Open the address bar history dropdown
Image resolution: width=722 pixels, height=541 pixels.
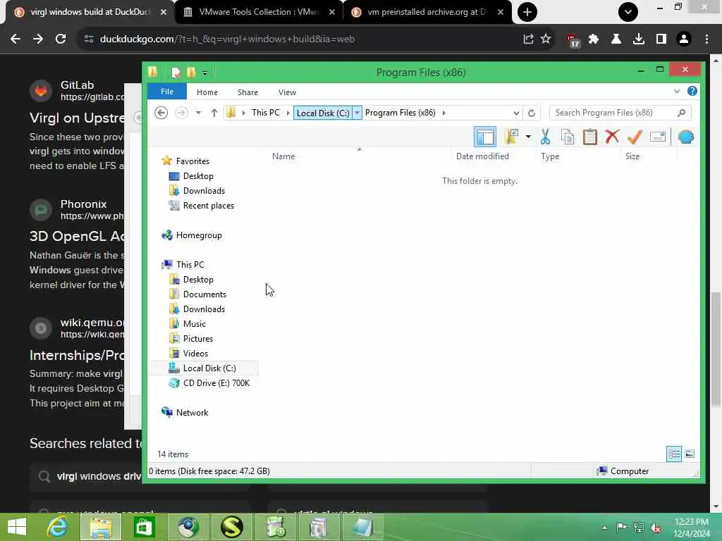click(515, 113)
